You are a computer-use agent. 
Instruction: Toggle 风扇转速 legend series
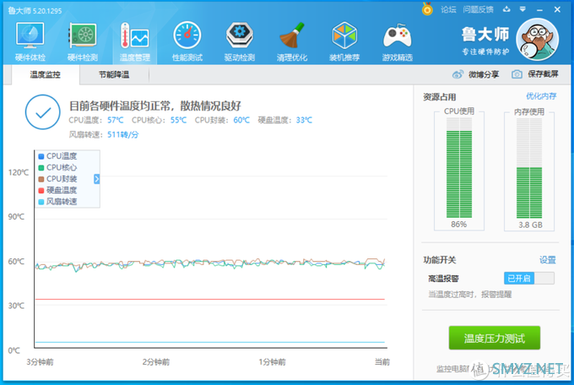click(58, 202)
